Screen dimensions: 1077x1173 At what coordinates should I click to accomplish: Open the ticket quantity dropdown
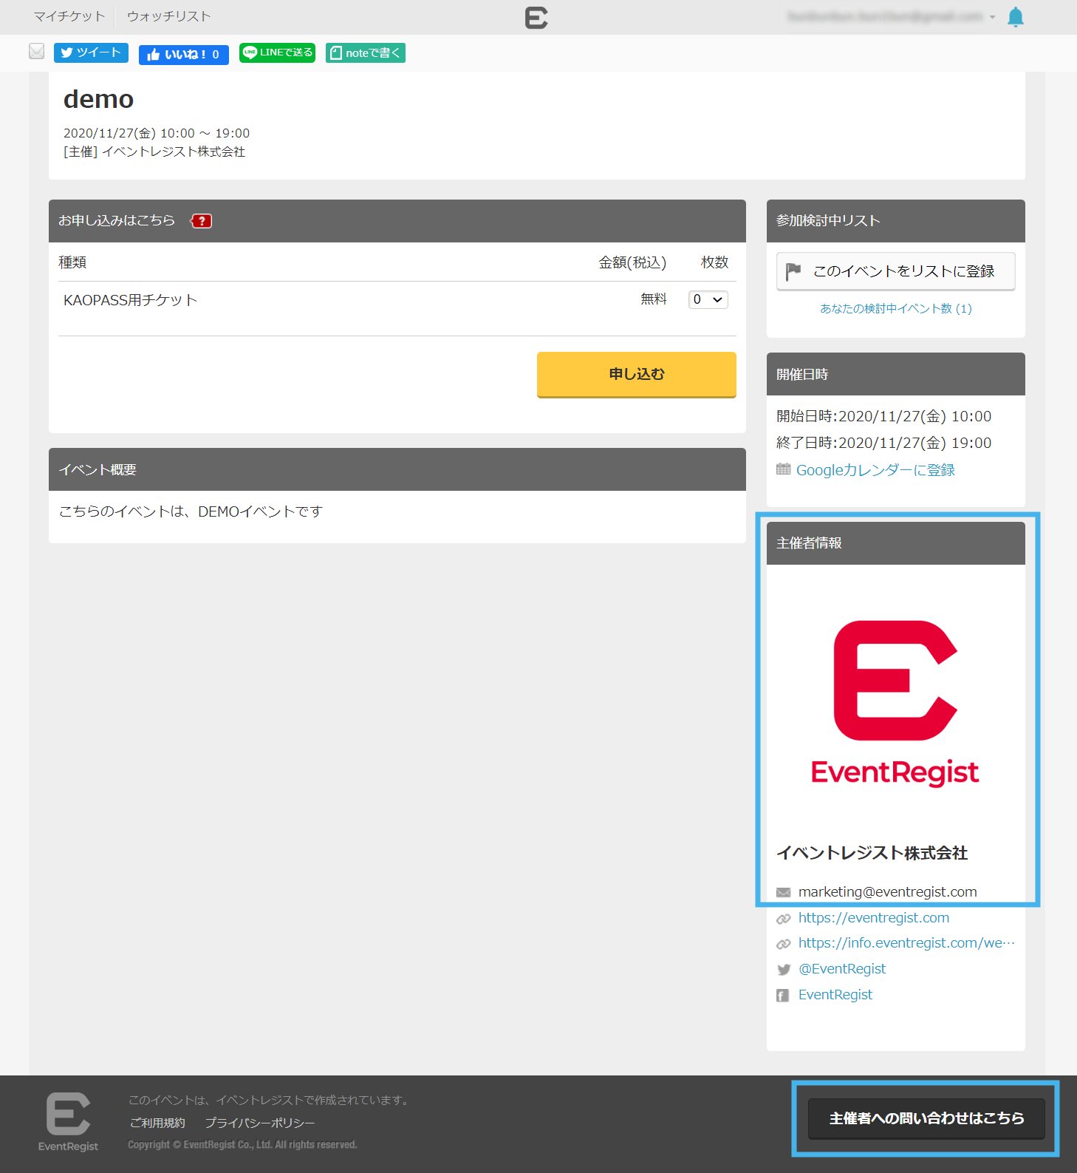point(708,299)
